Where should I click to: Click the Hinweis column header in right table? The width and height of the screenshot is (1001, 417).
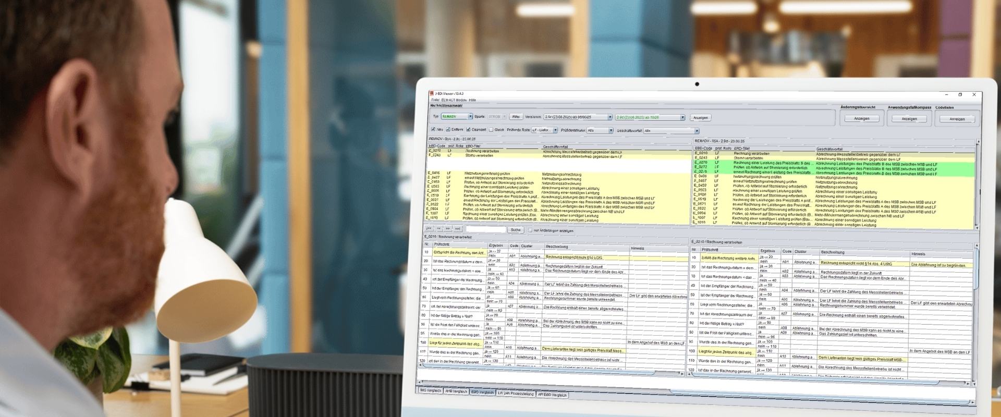click(x=942, y=254)
